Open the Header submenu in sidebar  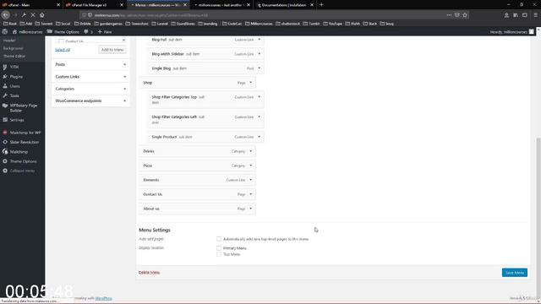(9, 41)
